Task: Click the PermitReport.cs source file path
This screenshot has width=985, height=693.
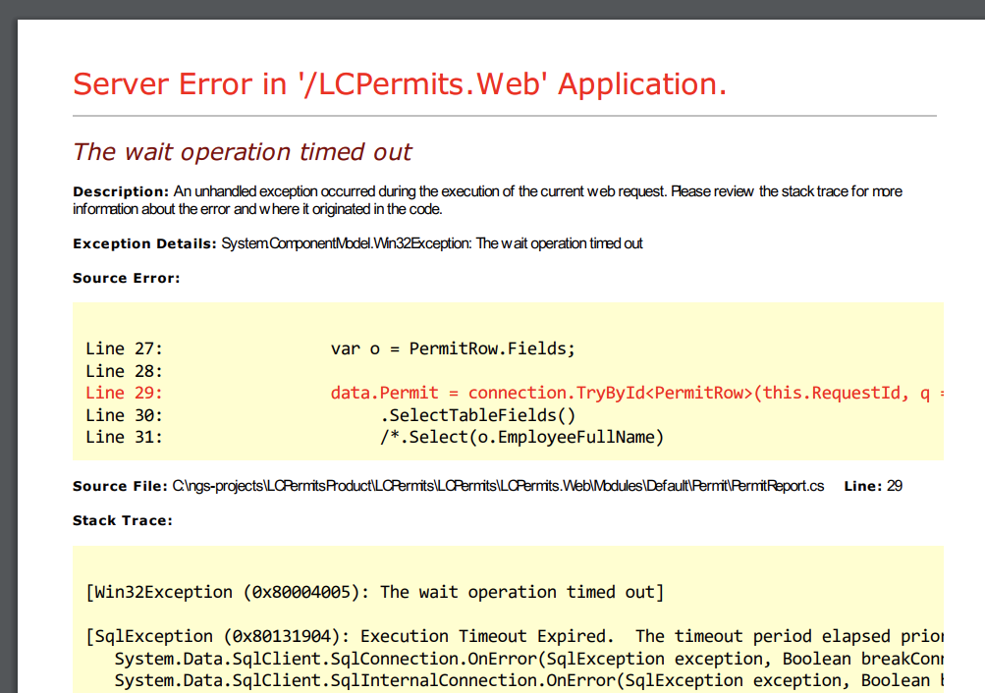Action: pyautogui.click(x=498, y=486)
